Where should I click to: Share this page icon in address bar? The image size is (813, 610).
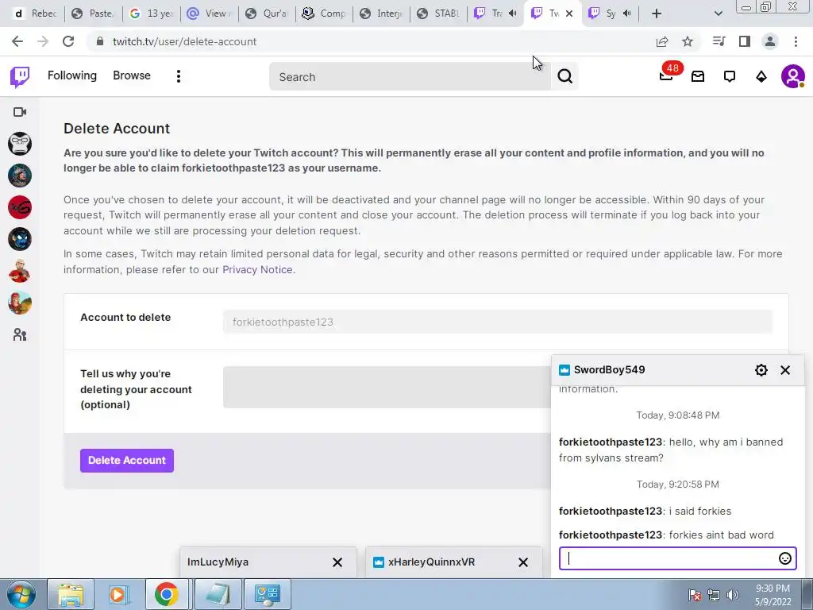[x=662, y=41]
